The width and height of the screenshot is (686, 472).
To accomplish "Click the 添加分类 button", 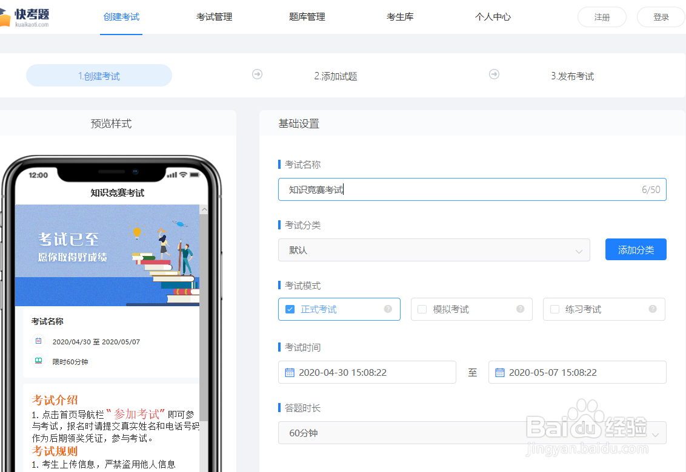I will point(636,249).
